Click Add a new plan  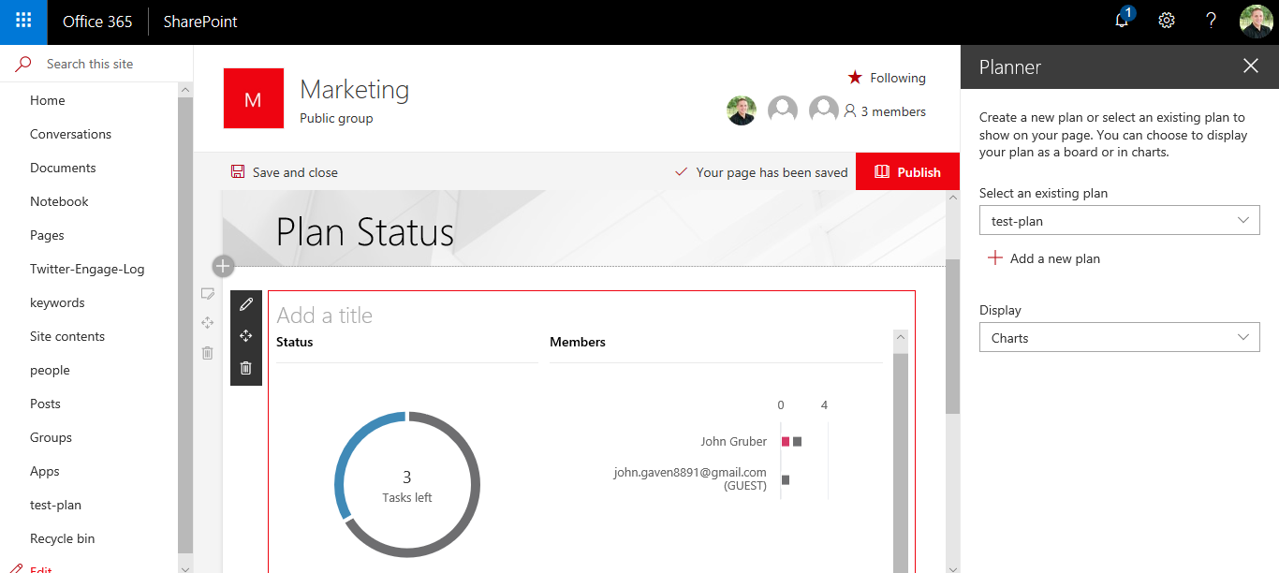[x=1044, y=258]
